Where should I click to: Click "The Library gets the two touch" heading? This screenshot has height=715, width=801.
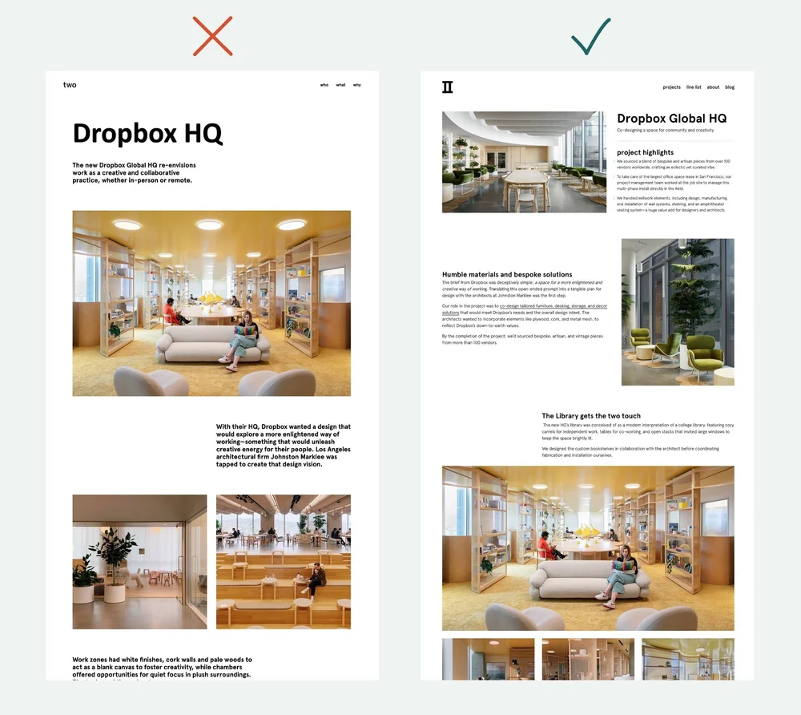[x=591, y=416]
